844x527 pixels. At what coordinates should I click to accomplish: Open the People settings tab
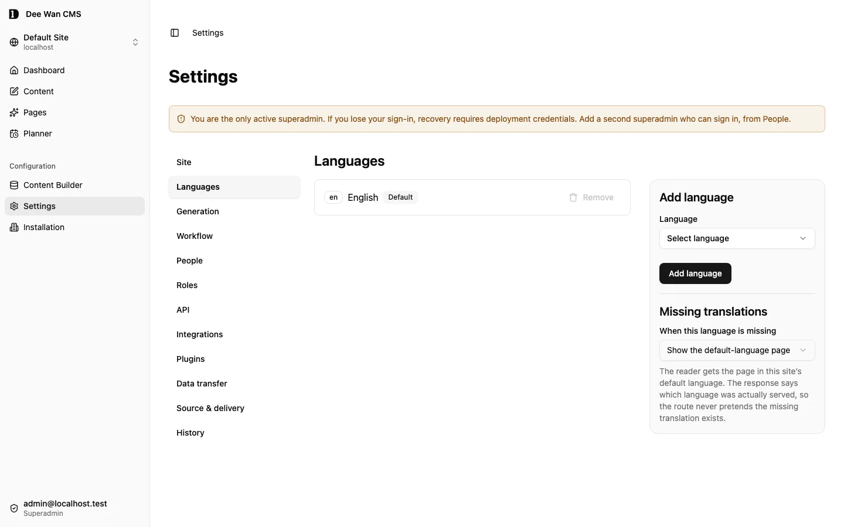[x=234, y=261]
